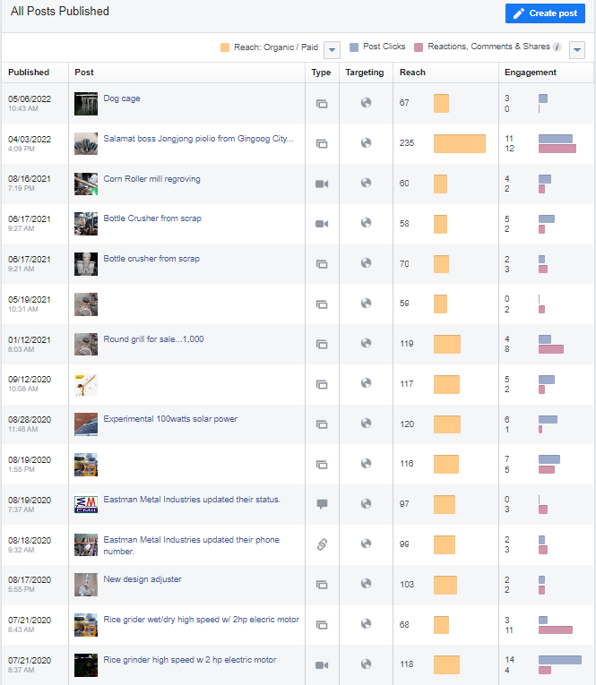
Task: Click the 04/03/2022 published date
Action: tap(30, 139)
